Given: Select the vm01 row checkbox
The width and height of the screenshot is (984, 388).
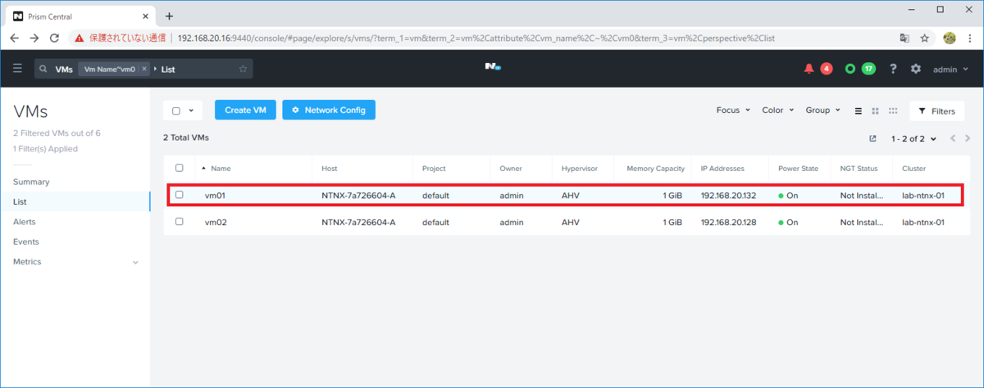Looking at the screenshot, I should coord(180,195).
